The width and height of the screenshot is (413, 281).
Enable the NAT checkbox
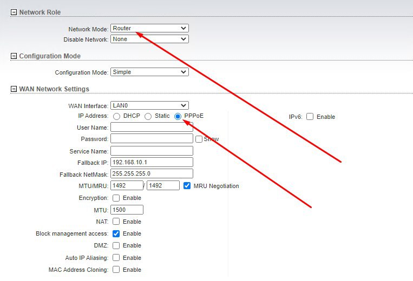coord(116,222)
